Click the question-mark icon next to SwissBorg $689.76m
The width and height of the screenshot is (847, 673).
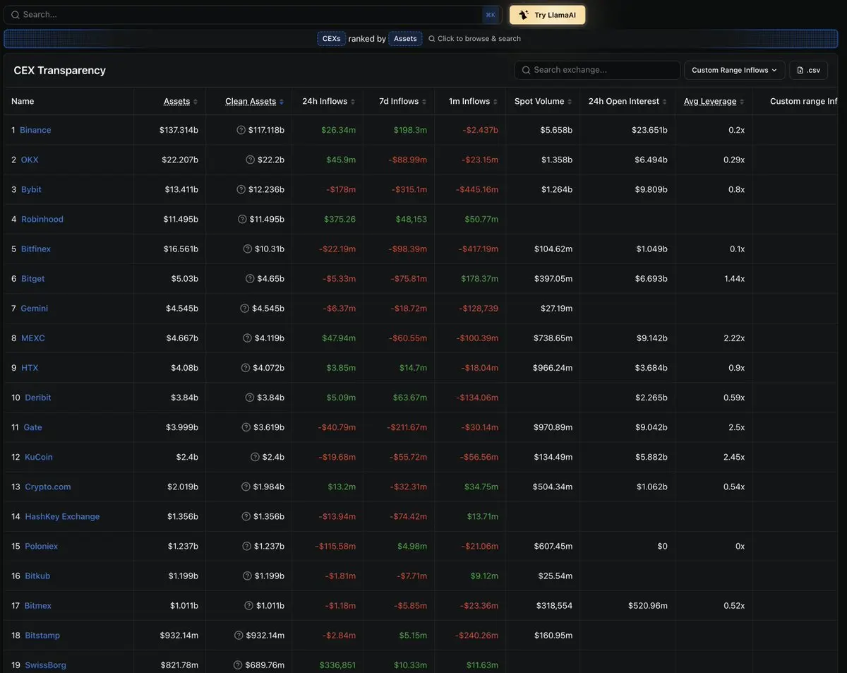[x=238, y=665]
